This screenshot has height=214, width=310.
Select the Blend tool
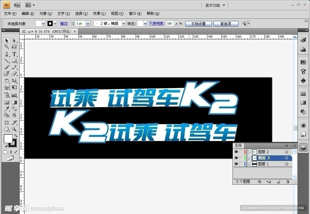[x=14, y=108]
